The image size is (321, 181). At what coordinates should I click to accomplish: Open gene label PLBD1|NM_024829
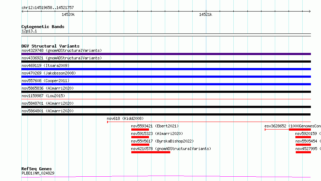[38, 173]
